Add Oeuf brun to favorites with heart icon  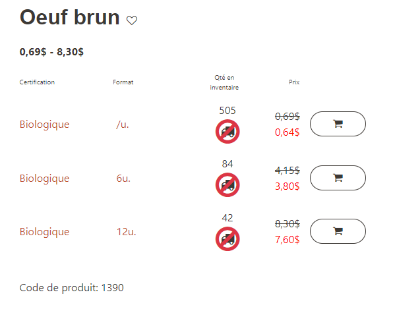(132, 20)
